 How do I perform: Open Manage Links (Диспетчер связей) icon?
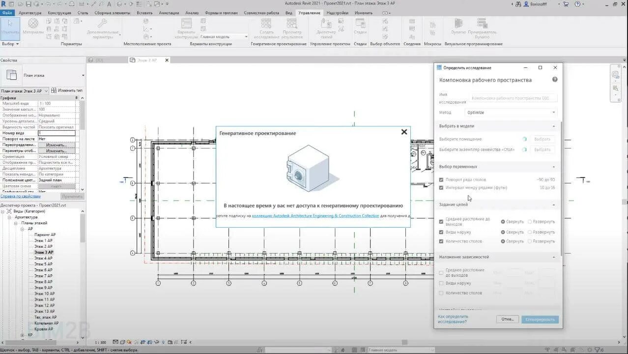click(326, 23)
